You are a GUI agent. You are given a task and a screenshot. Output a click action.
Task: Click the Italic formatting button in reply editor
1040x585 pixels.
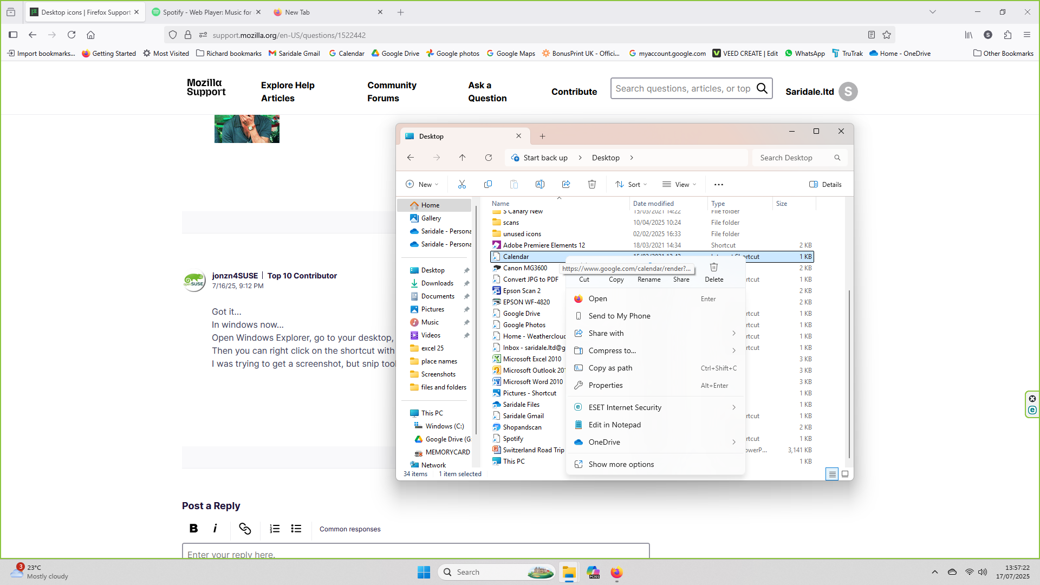click(x=215, y=529)
